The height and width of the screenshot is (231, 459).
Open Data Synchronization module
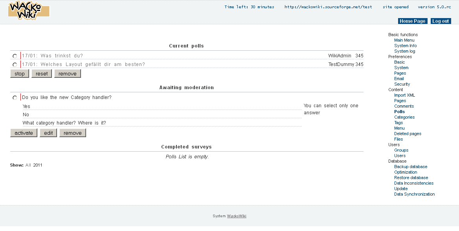click(414, 194)
